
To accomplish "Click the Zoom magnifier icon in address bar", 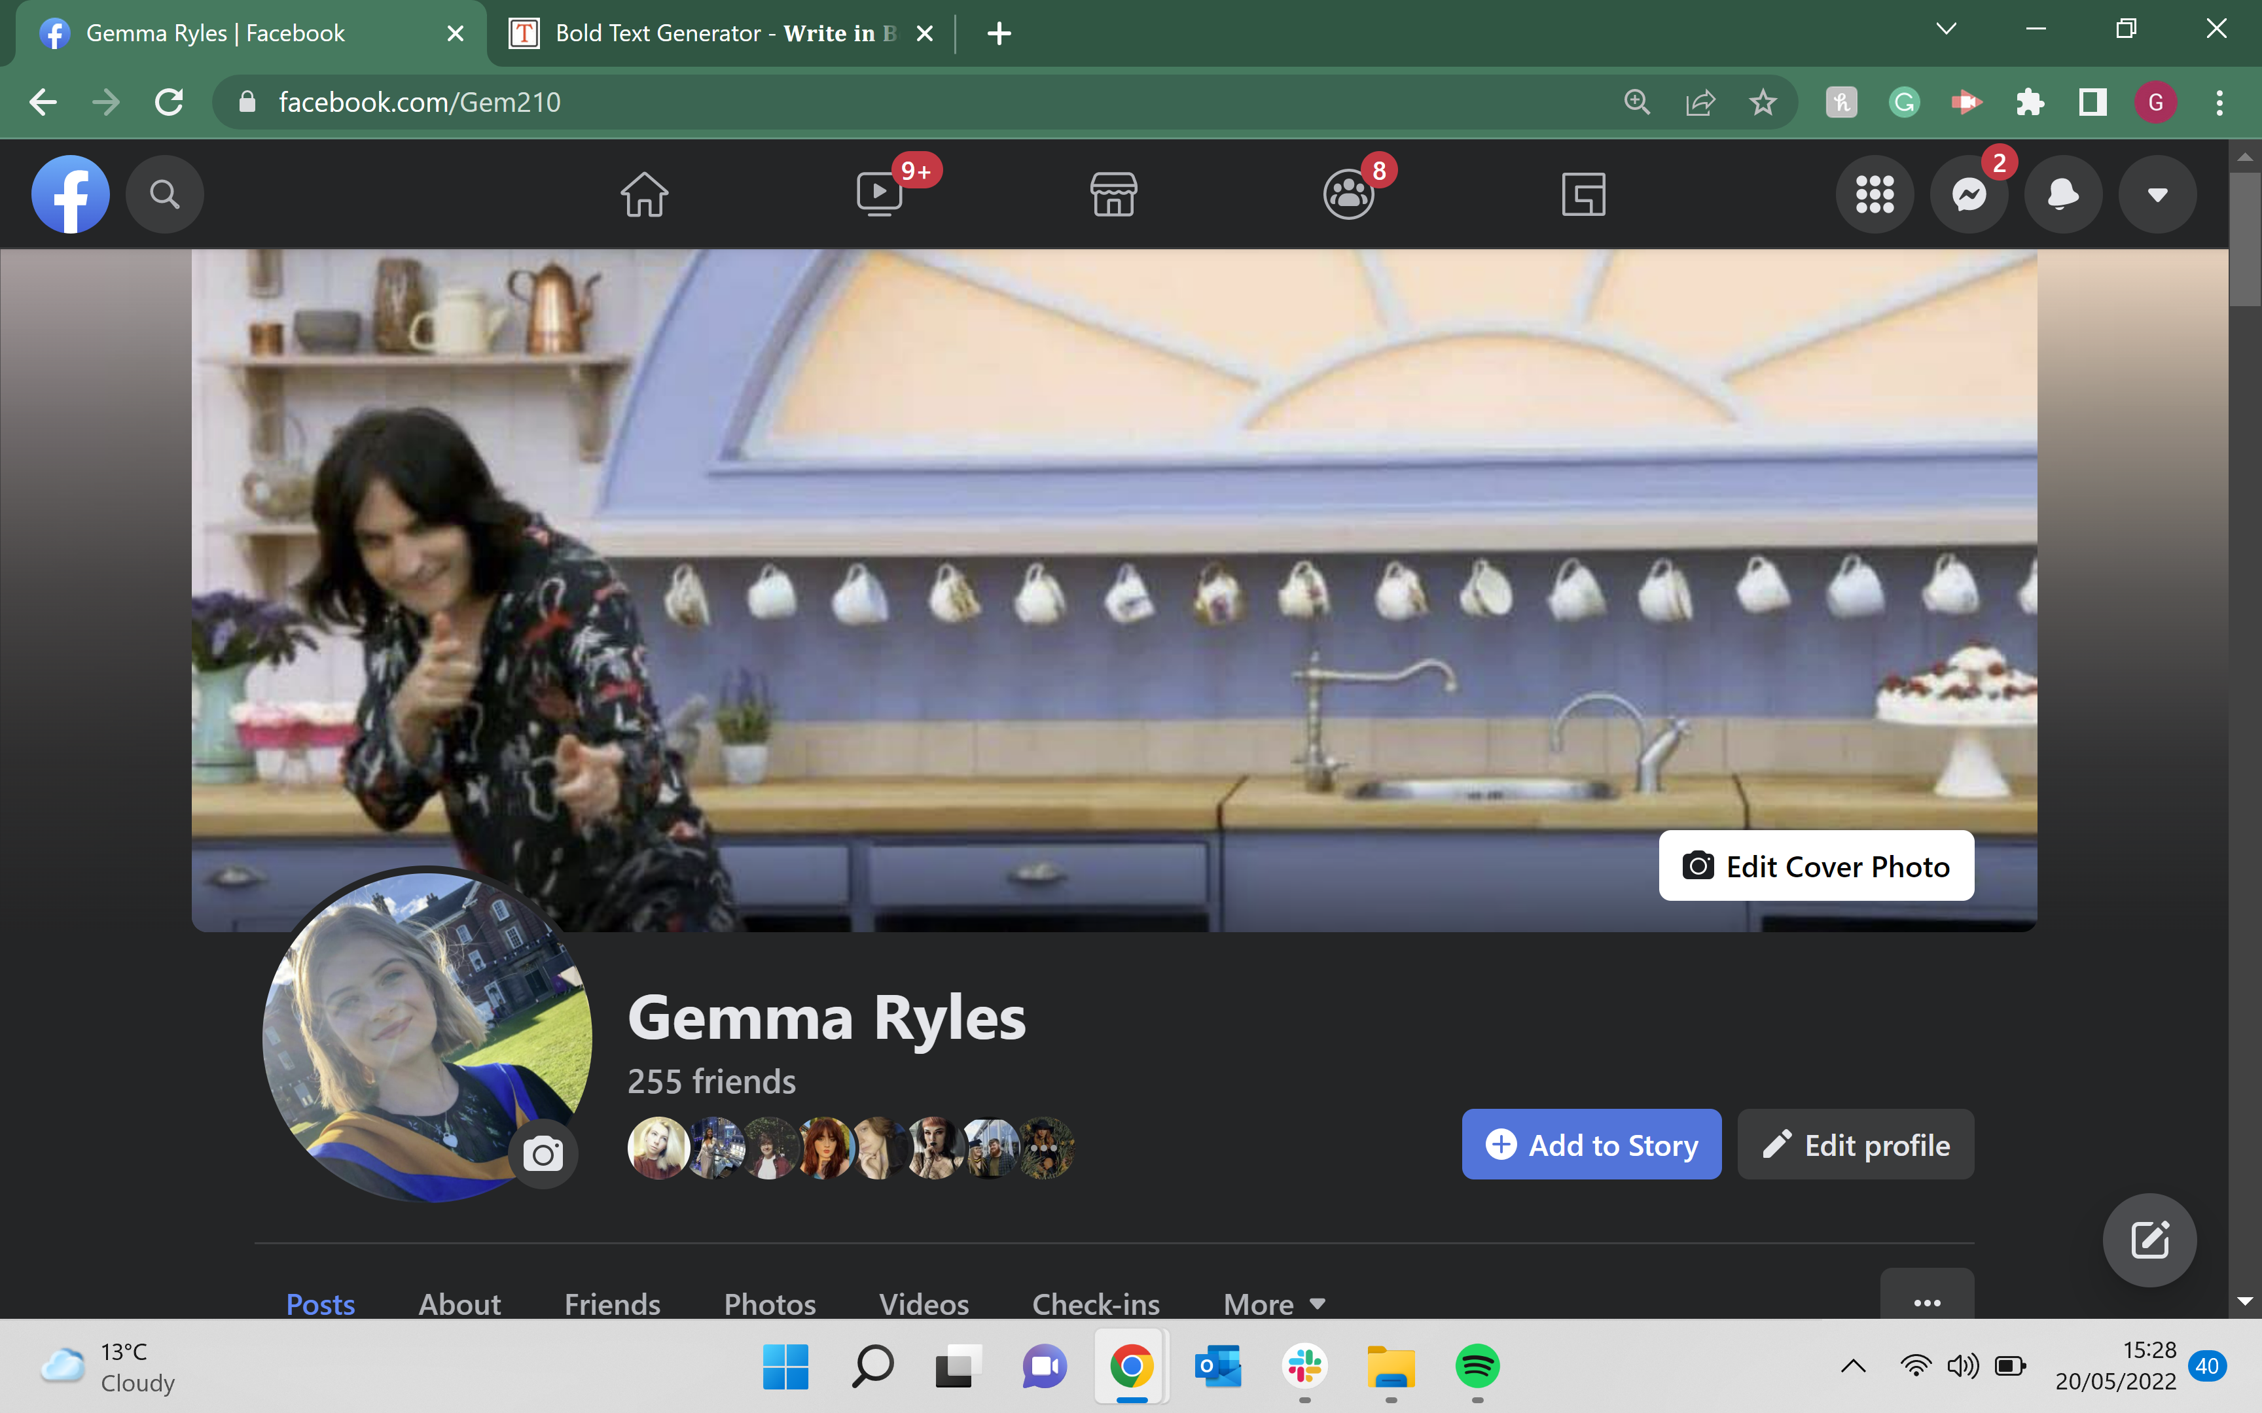I will (x=1637, y=102).
